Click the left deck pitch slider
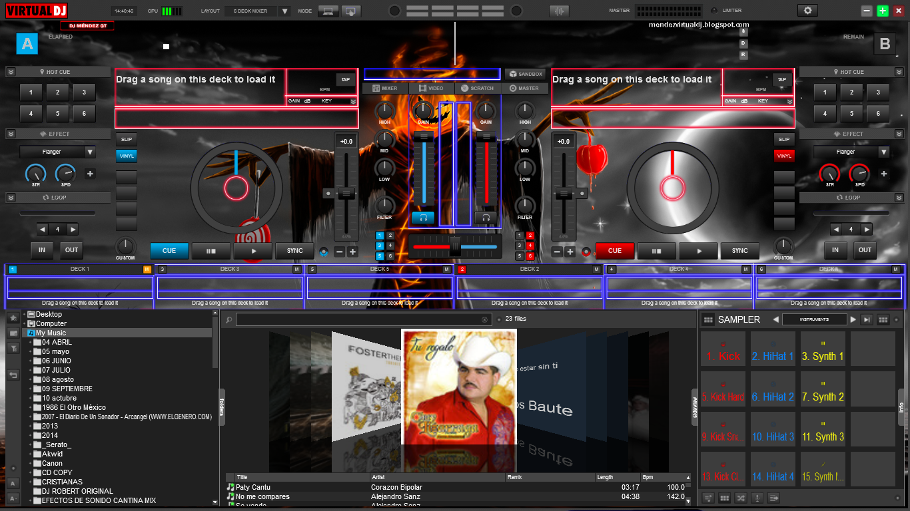The image size is (910, 511). (x=346, y=194)
